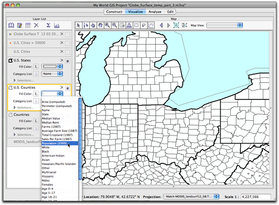Open U.S. States fill color swatch
The image size is (279, 205).
point(52,66)
